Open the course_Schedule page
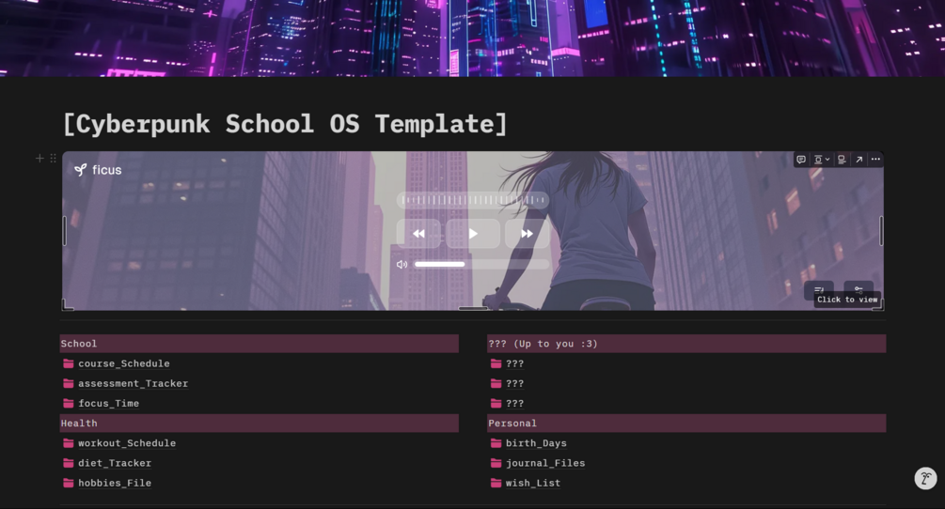This screenshot has width=945, height=509. click(123, 363)
